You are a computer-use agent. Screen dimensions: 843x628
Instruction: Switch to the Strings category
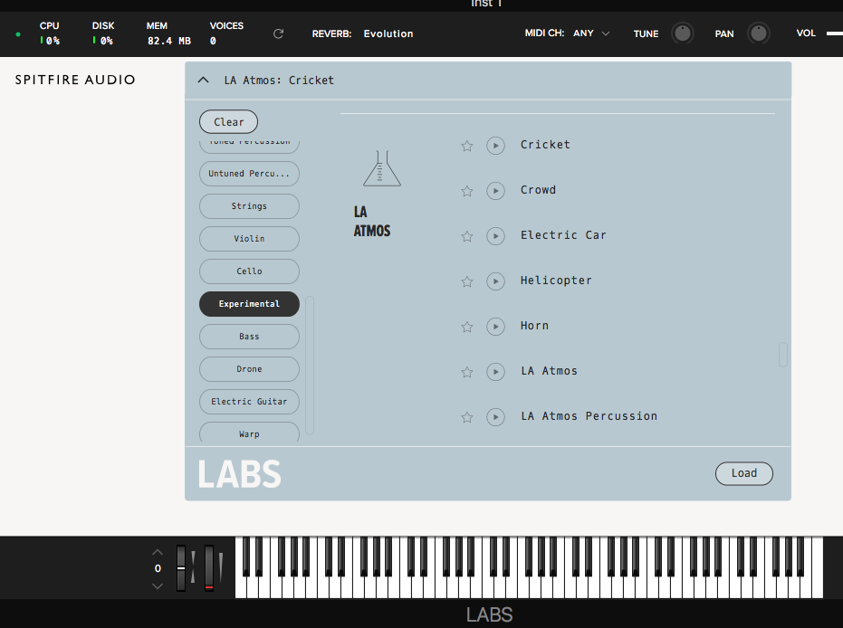[x=249, y=206]
